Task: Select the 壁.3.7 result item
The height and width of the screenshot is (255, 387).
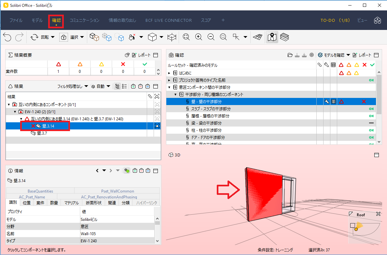Action: [42, 133]
